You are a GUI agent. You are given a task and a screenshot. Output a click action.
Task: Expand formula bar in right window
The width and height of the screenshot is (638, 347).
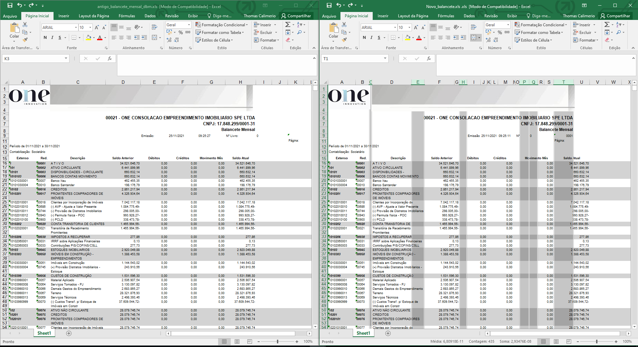click(633, 58)
